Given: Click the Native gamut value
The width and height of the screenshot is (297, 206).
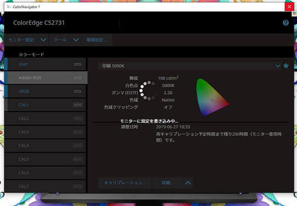Looking at the screenshot, I should 168,100.
